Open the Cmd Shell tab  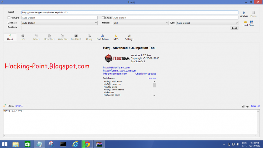(x=76, y=37)
